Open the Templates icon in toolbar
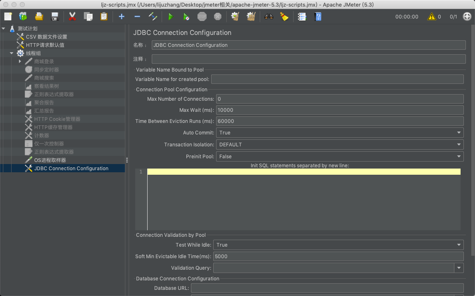The image size is (475, 296). click(23, 16)
